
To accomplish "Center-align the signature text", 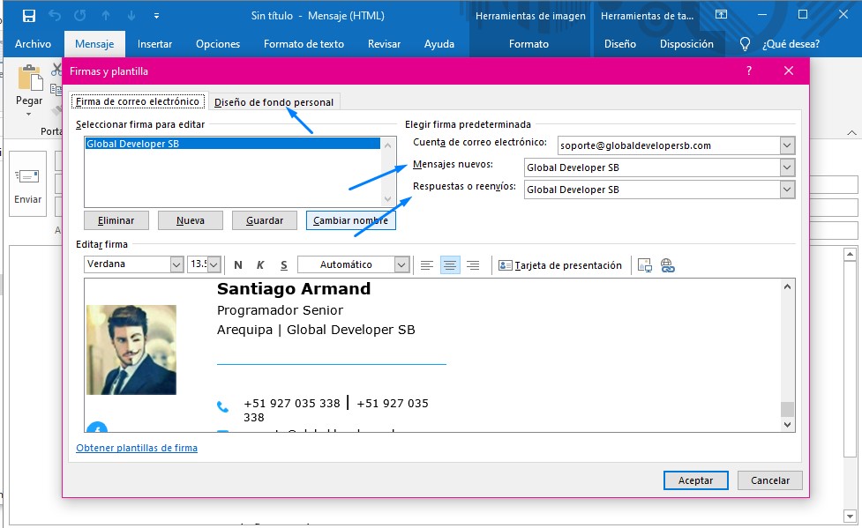I will 450,265.
